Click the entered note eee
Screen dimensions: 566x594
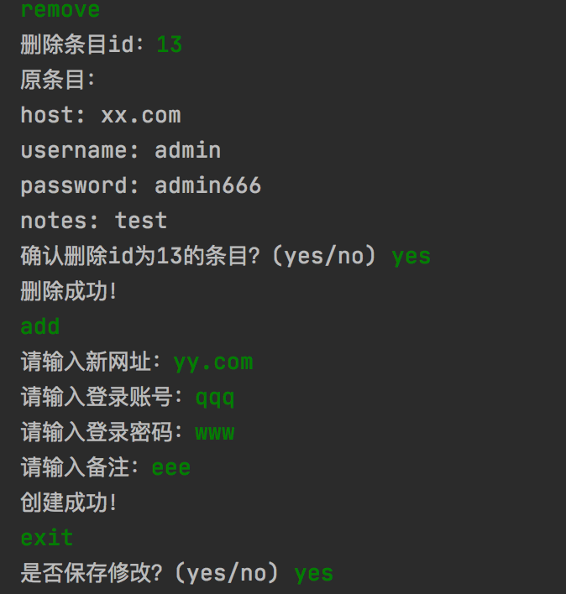click(x=171, y=468)
